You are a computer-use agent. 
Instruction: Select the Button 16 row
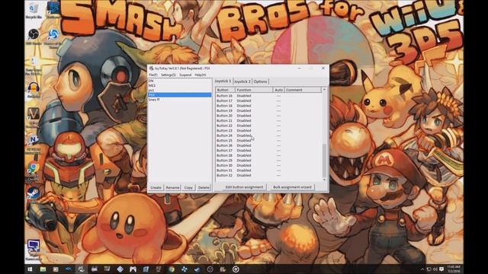[x=268, y=96]
